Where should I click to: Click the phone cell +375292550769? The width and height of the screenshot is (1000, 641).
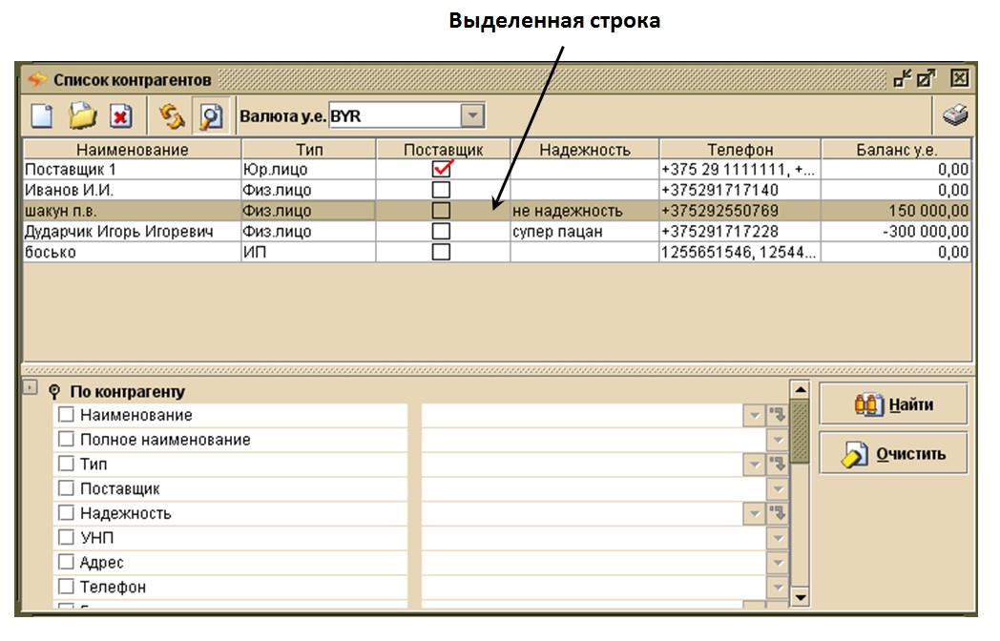pos(740,211)
